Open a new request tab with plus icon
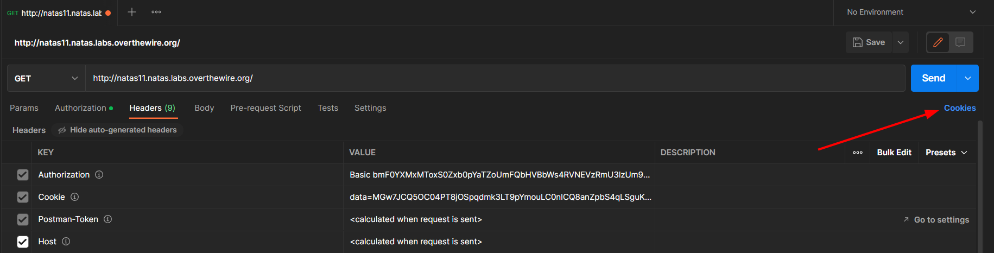 (x=131, y=12)
